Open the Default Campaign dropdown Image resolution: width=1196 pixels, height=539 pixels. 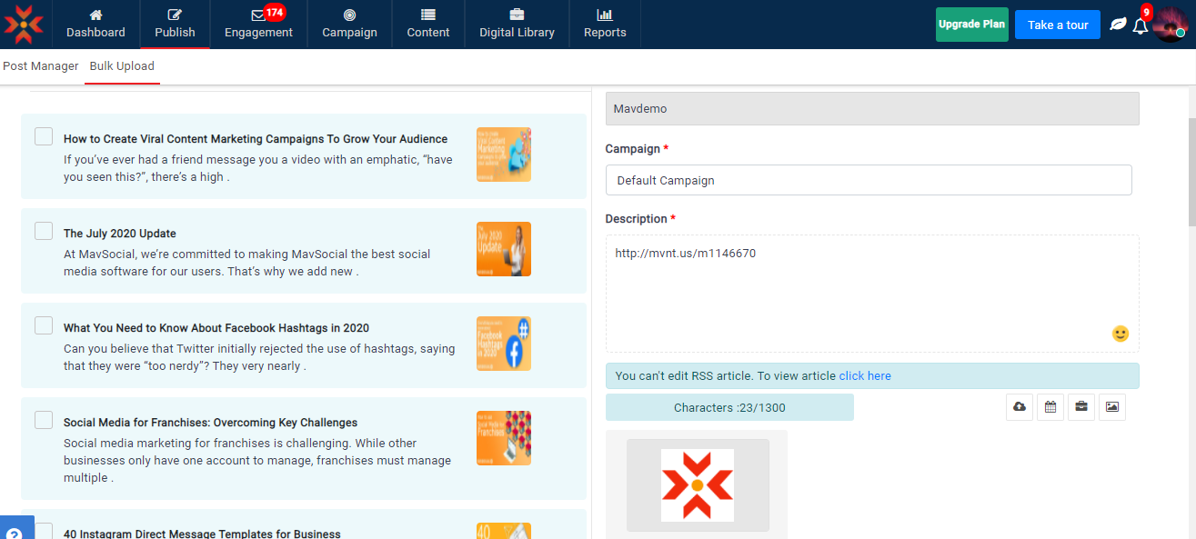[869, 180]
